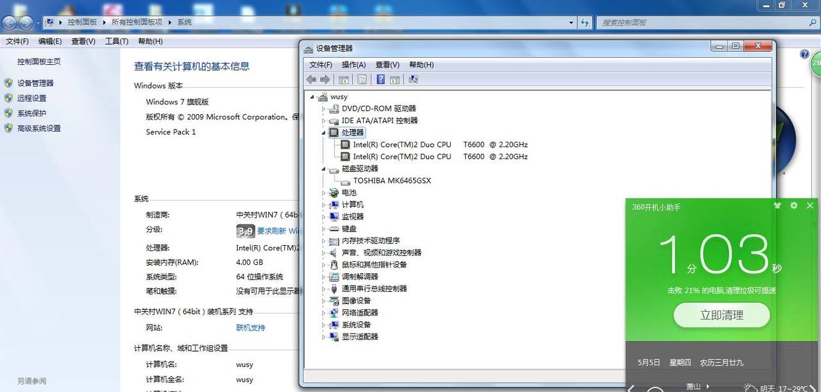
Task: Click the pin icon on 360开机小助手 panel
Action: [777, 205]
